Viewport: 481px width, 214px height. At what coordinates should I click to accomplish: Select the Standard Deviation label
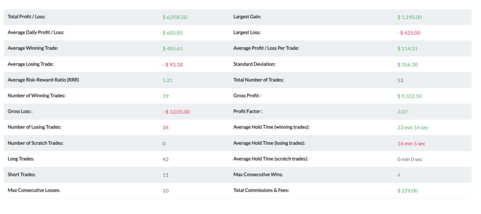255,64
